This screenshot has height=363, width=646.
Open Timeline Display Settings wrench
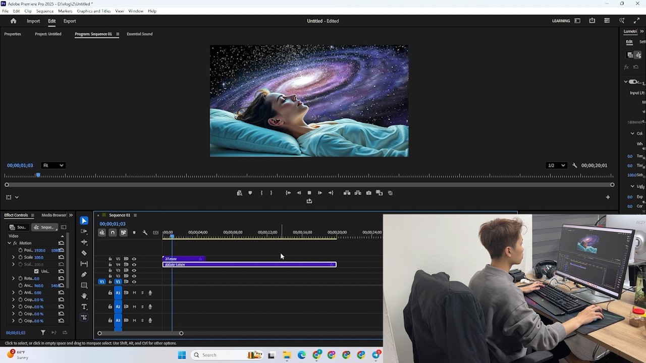[x=145, y=232]
